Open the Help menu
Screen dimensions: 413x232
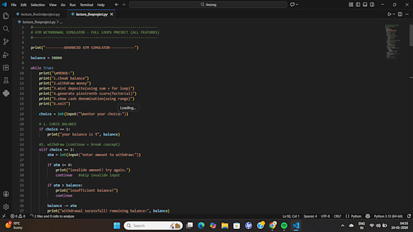(x=101, y=5)
